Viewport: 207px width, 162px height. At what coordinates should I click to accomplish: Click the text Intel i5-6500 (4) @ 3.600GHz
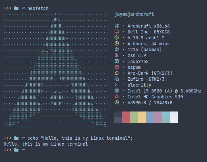click(x=164, y=91)
